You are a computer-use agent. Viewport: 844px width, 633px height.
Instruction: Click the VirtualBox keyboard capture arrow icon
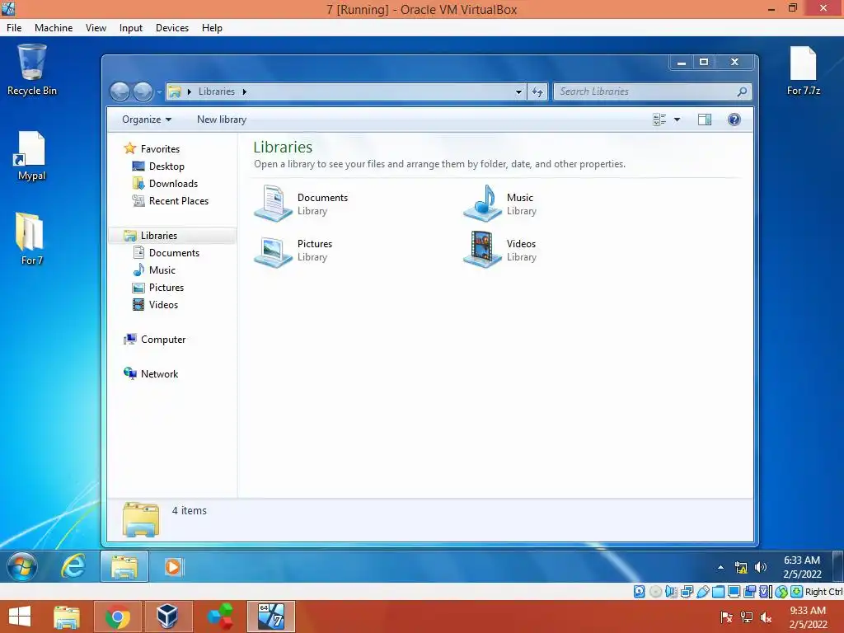click(797, 592)
